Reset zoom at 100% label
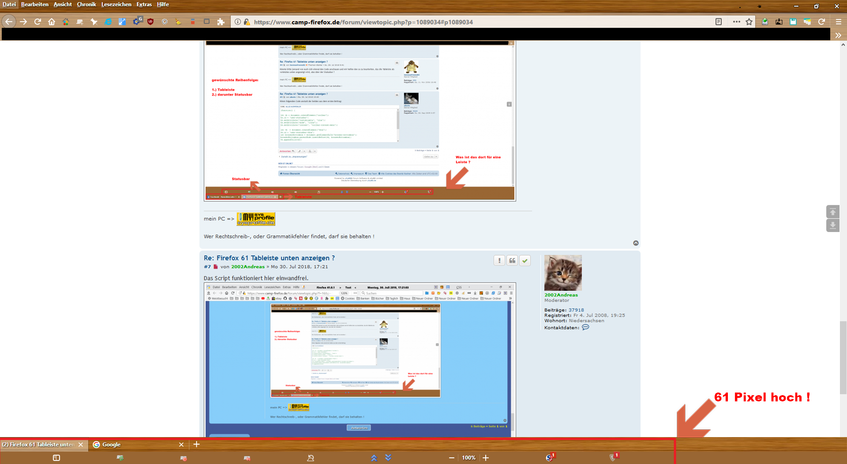The image size is (847, 464). (469, 458)
